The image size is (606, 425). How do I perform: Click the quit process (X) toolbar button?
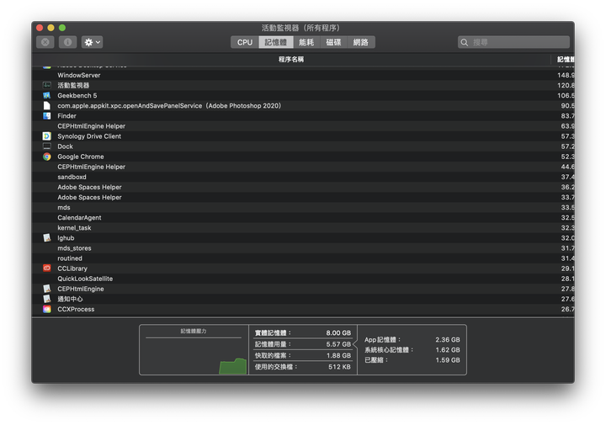click(45, 42)
